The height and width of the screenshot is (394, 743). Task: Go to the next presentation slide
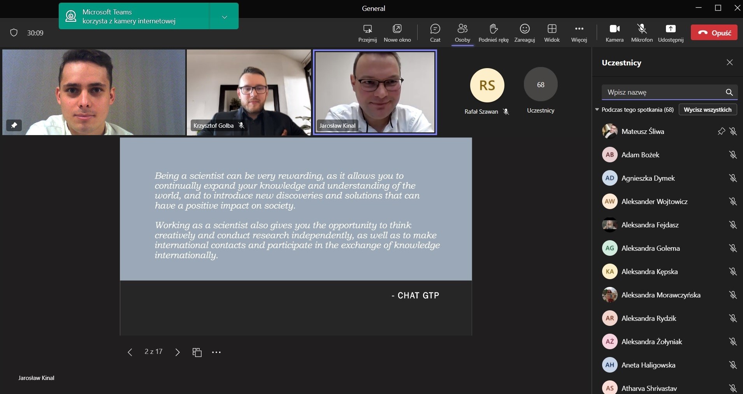[177, 352]
